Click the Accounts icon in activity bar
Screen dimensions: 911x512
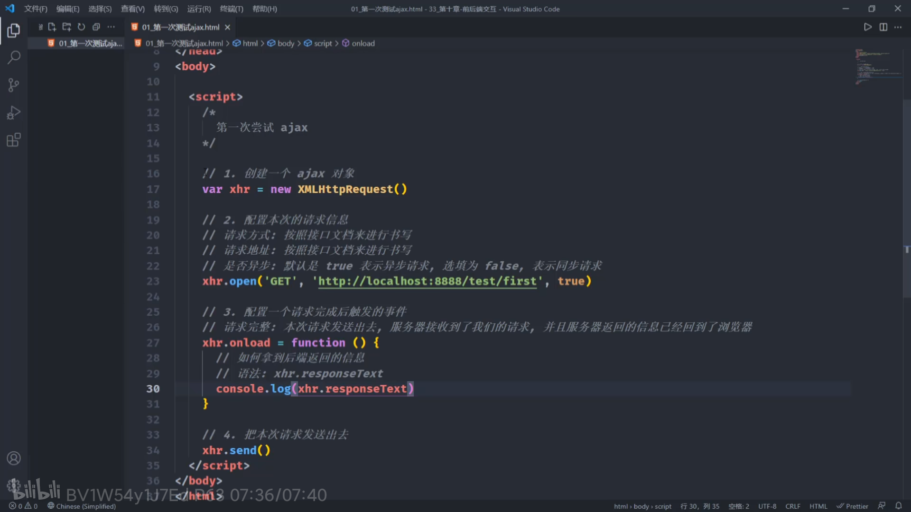pos(14,458)
